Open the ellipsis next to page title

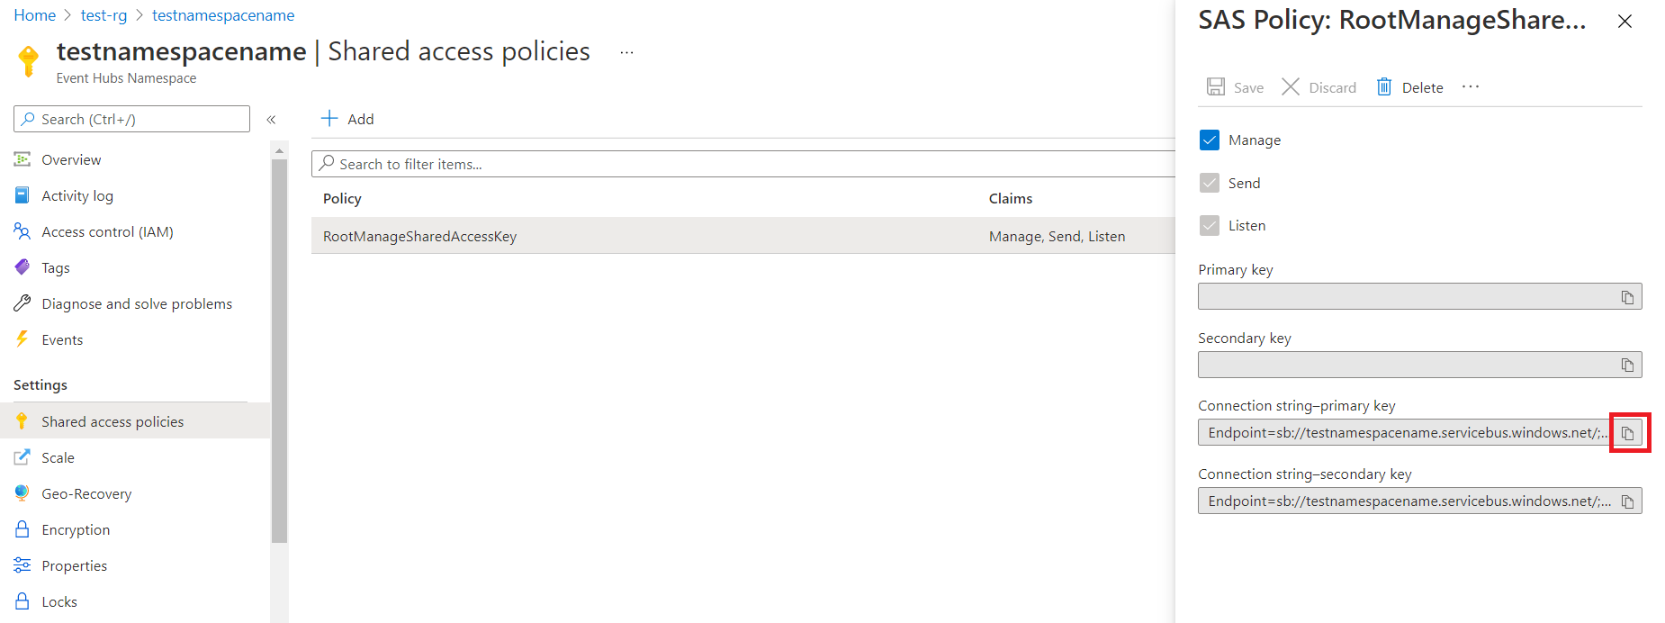click(627, 52)
